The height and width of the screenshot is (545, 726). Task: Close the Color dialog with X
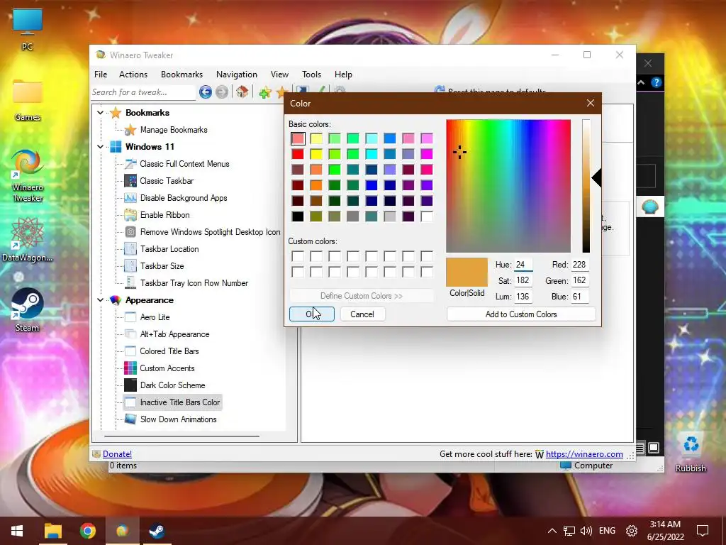pyautogui.click(x=591, y=103)
